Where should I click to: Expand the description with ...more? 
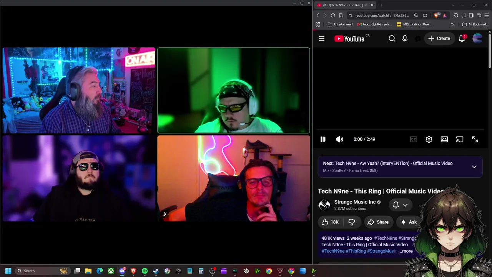click(x=406, y=251)
